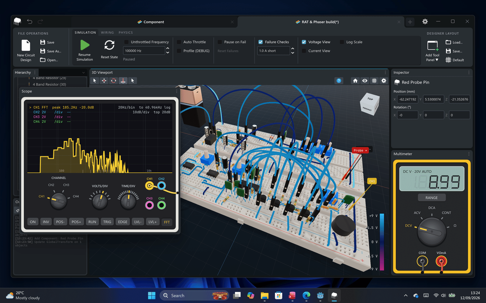Click the viewport orientation cube

point(370,104)
